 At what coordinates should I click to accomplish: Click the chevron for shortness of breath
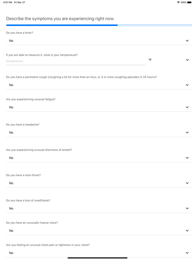tap(187, 158)
